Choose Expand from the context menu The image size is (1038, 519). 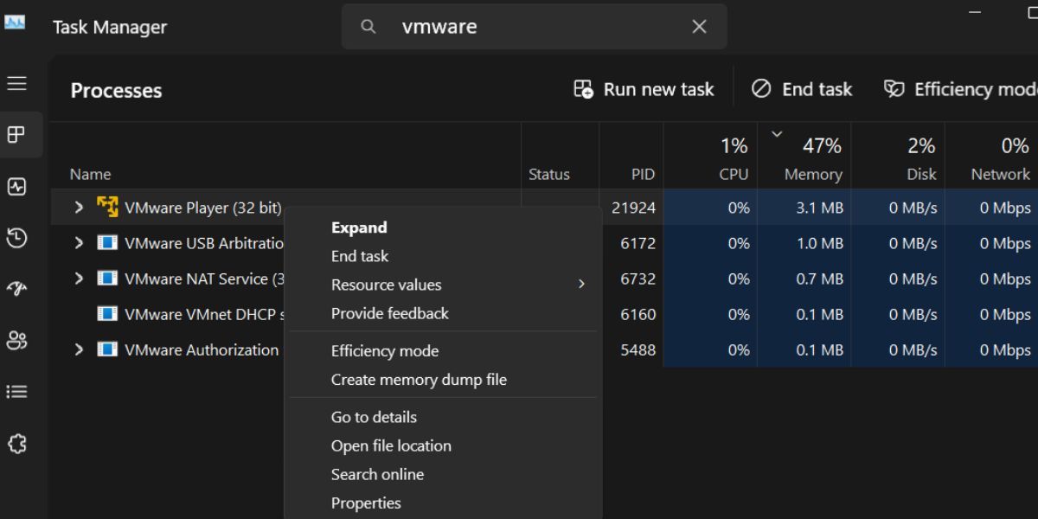point(358,227)
